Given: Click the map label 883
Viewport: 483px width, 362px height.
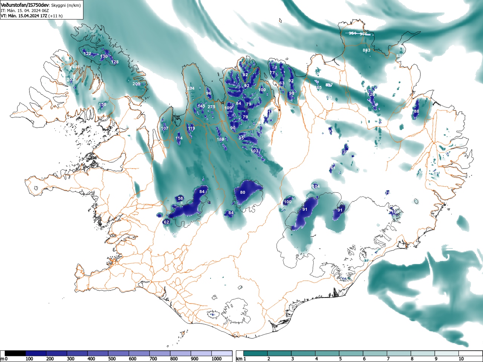Looking at the screenshot, I should (x=366, y=50).
